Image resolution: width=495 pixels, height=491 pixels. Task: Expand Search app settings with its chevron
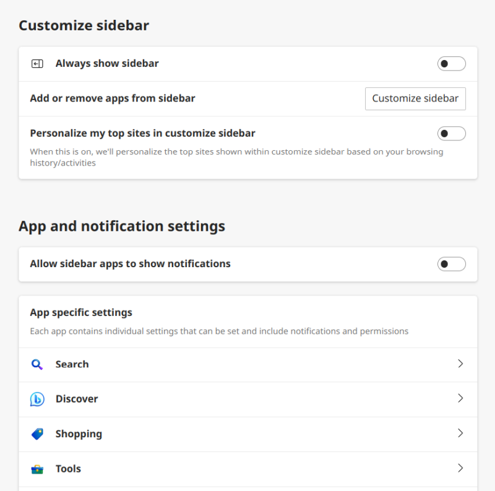point(460,364)
